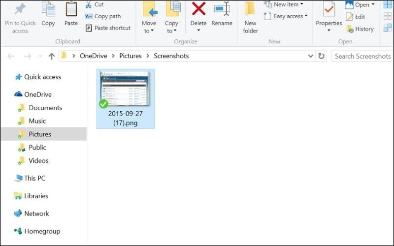The height and width of the screenshot is (246, 394).
Task: Open the Easy access menu
Action: (286, 16)
